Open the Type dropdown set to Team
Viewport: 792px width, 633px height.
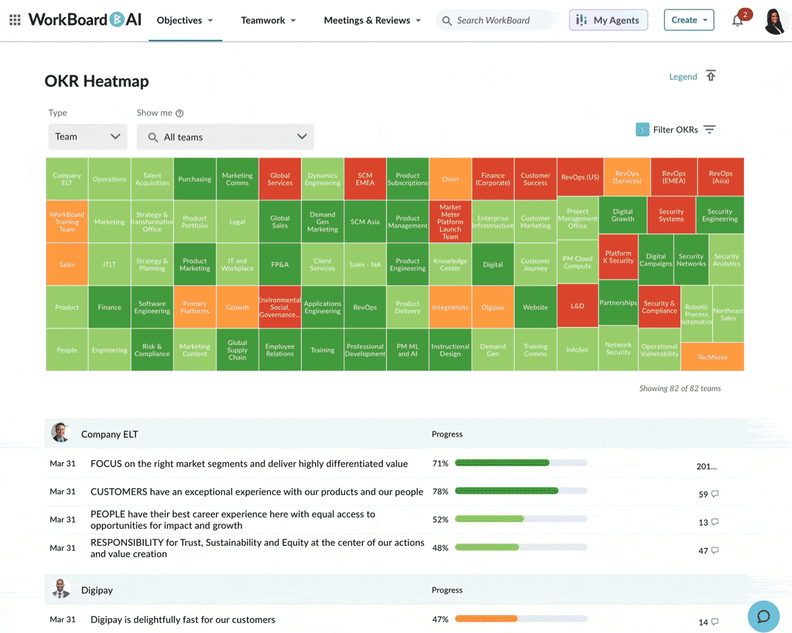click(x=88, y=136)
